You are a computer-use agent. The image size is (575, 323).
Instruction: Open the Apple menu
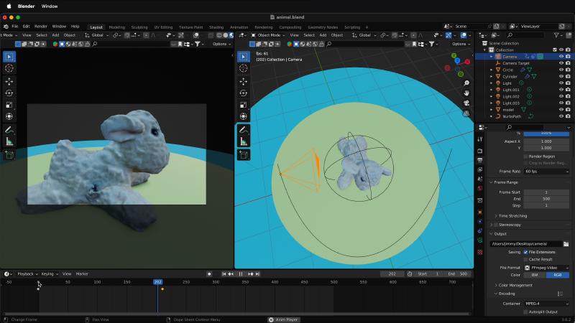click(x=9, y=6)
